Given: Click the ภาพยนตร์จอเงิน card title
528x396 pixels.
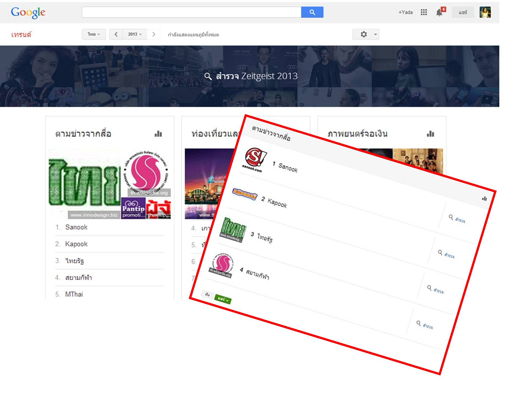Looking at the screenshot, I should 358,134.
